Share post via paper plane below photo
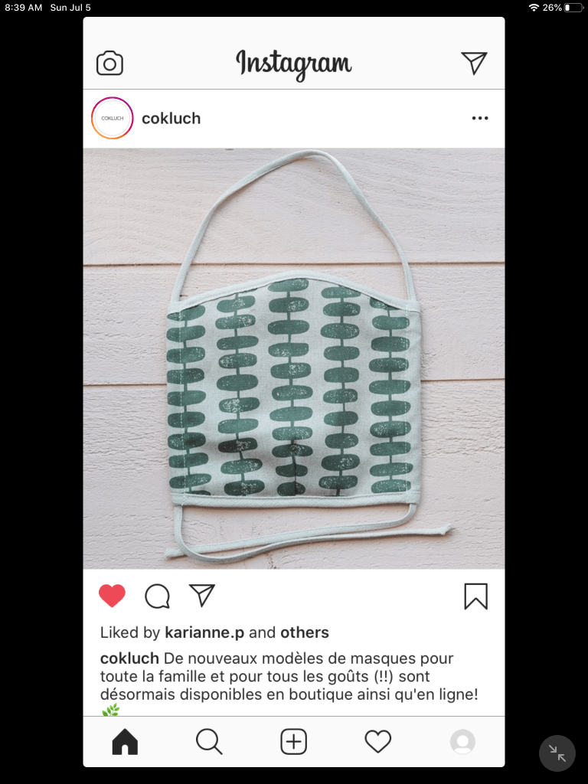This screenshot has width=588, height=784. click(x=202, y=595)
